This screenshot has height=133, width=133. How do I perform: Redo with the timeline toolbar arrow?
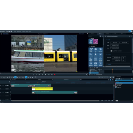point(4,77)
